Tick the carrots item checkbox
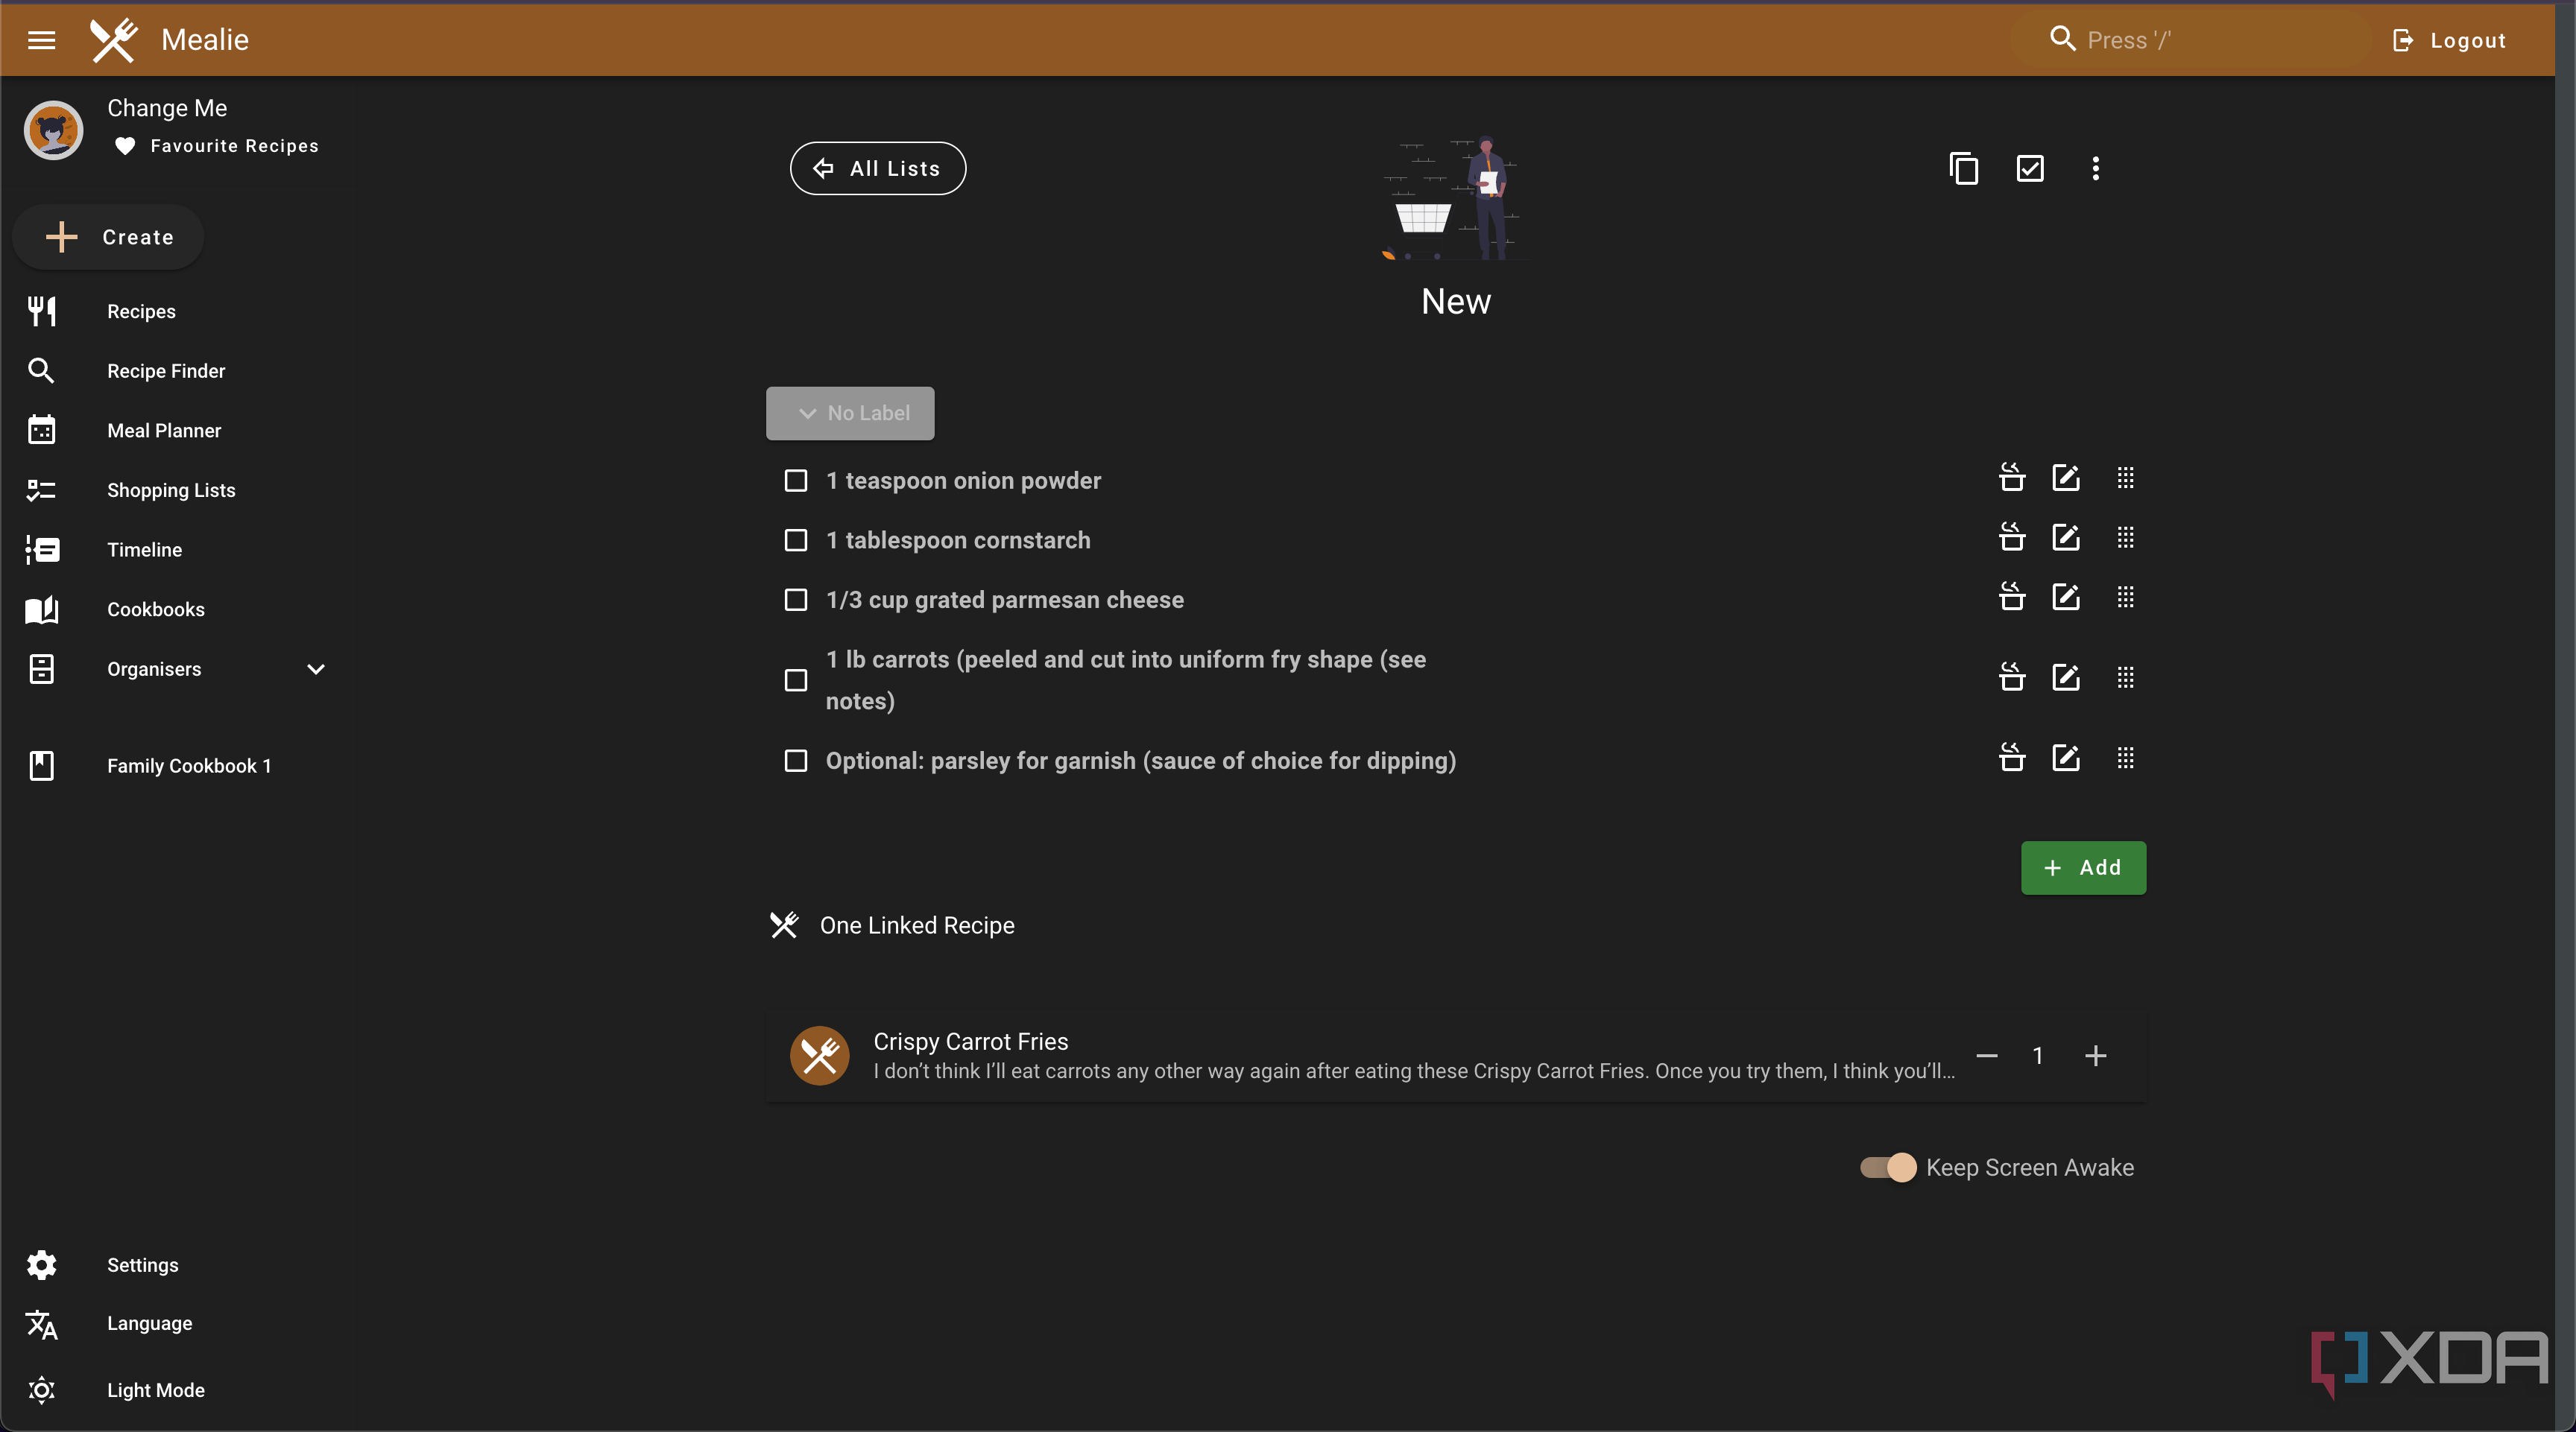 pos(796,680)
